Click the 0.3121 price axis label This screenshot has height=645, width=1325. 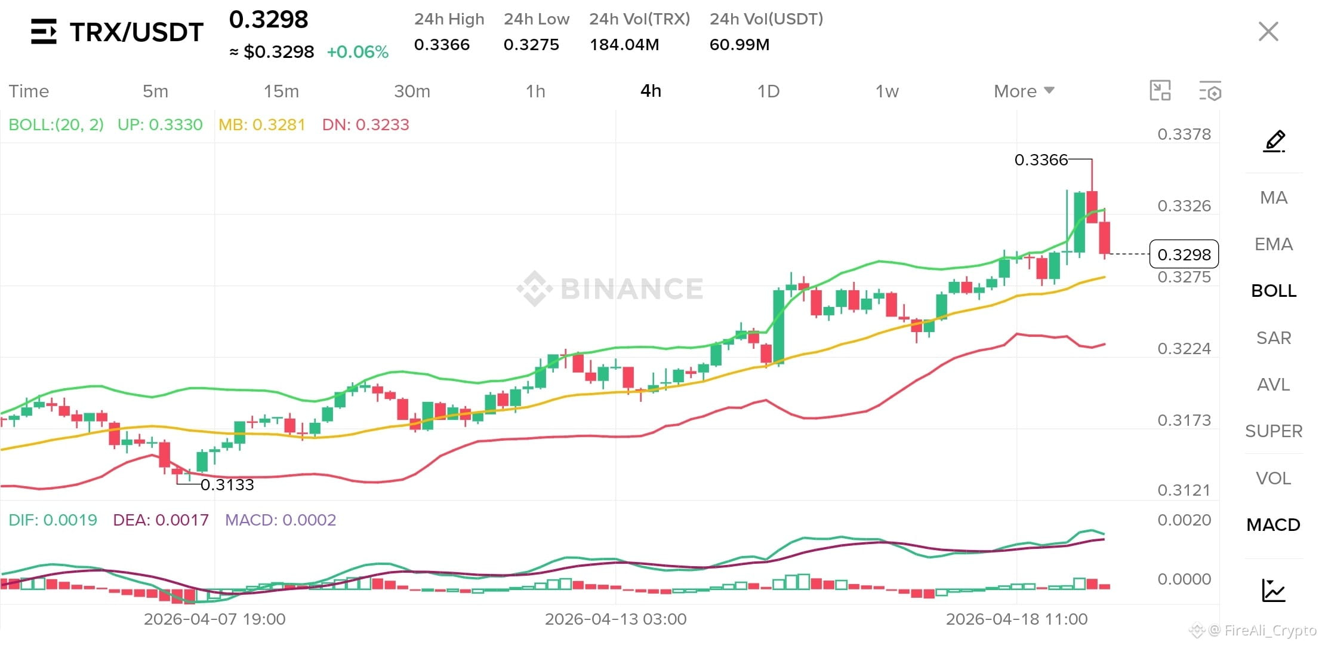(x=1184, y=490)
